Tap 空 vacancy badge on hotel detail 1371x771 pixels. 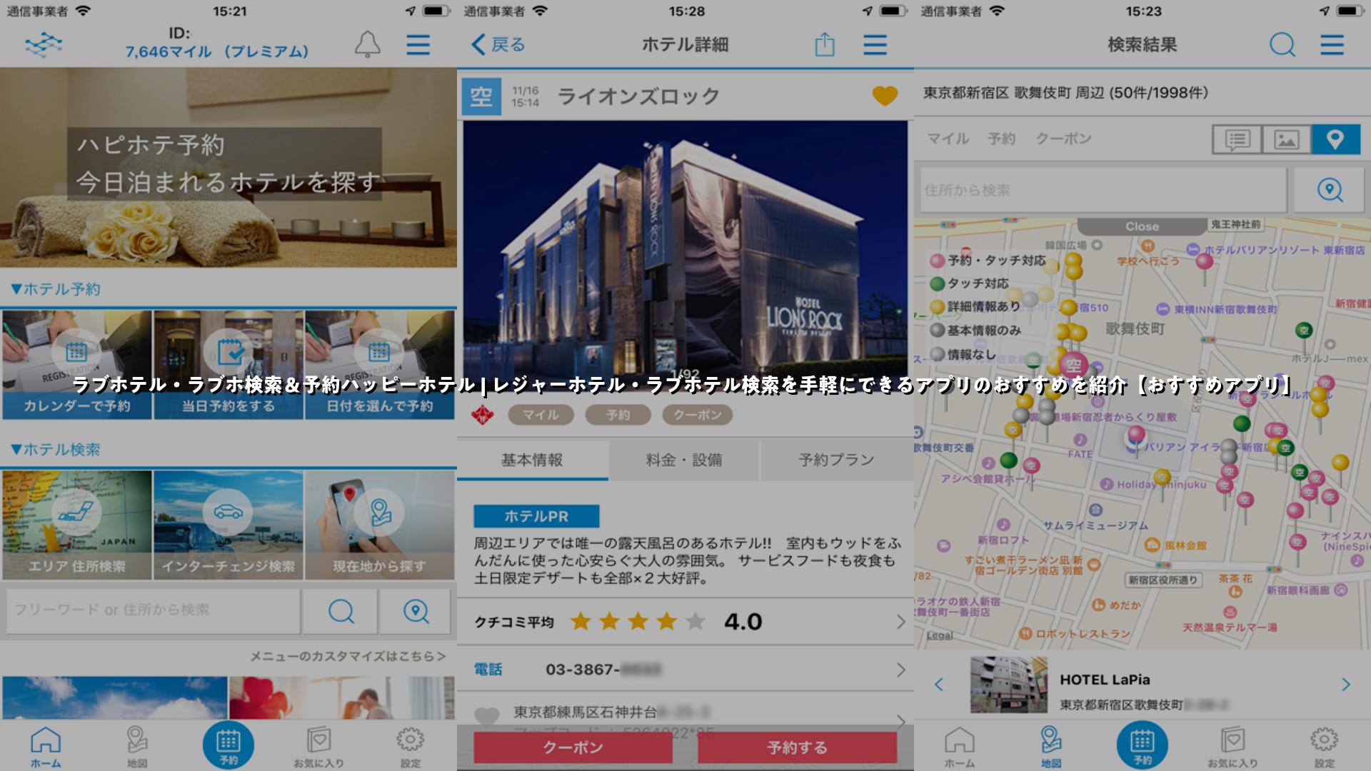pos(481,96)
